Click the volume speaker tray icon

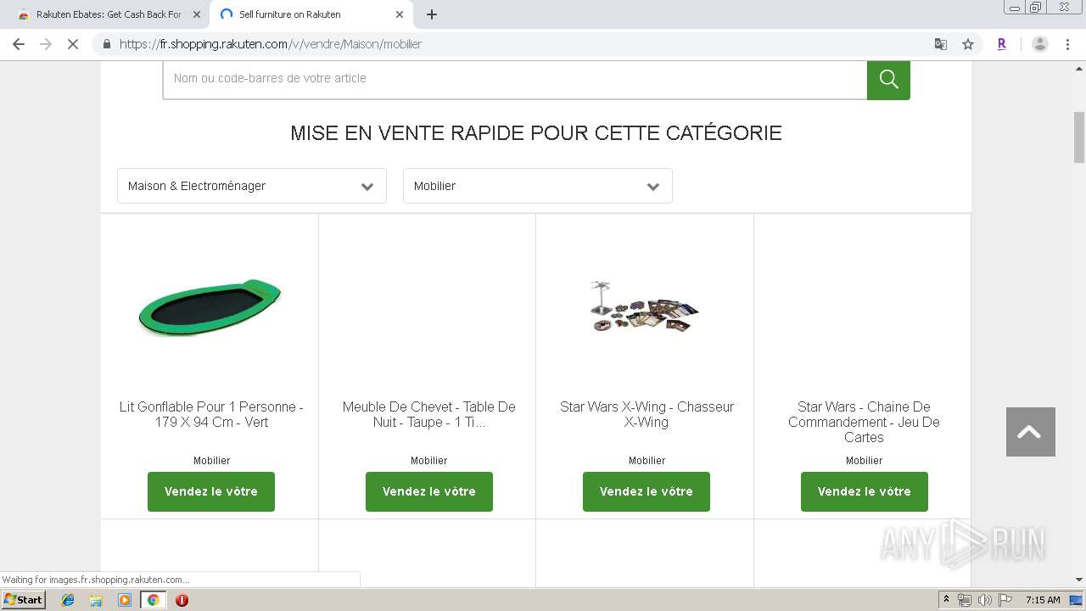point(984,600)
